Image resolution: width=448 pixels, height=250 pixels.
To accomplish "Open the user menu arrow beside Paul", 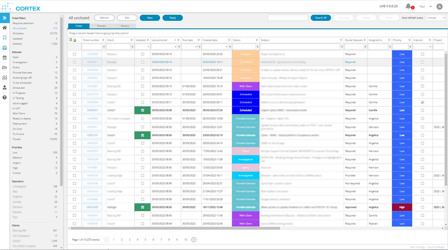I will pos(430,6).
